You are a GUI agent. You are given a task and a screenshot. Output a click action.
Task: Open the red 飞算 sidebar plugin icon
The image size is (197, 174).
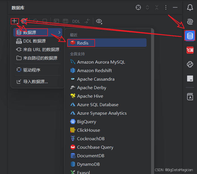[190, 50]
